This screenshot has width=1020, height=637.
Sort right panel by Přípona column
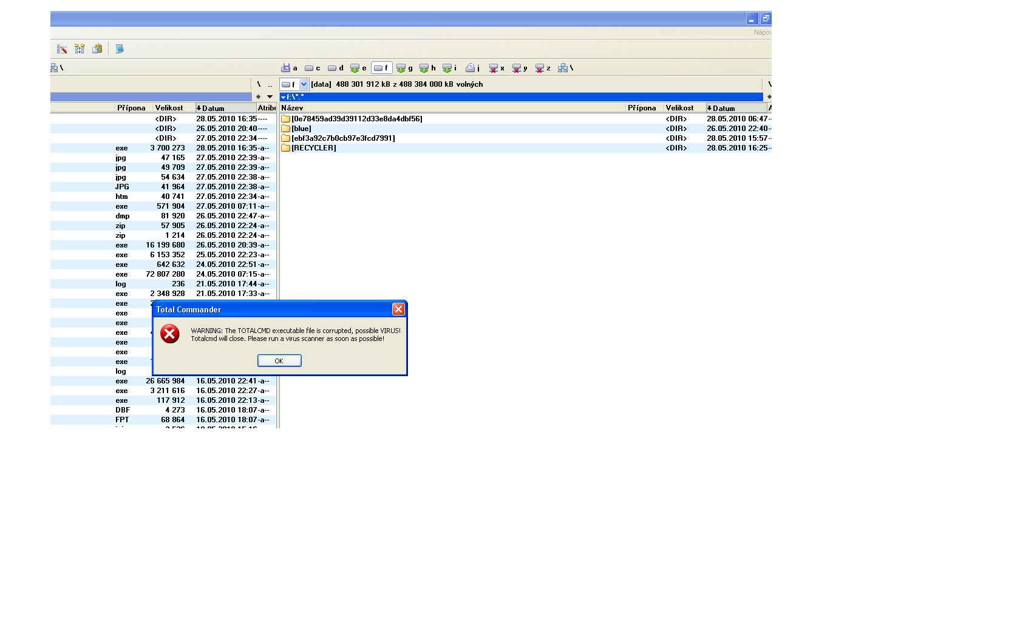pos(645,108)
